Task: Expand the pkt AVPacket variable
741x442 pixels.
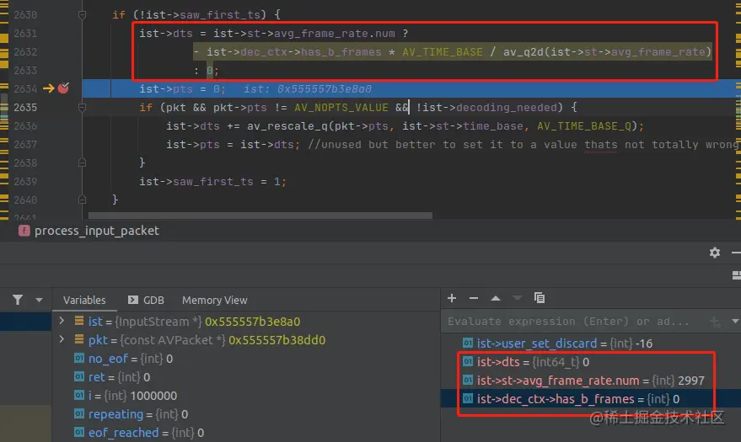Action: coord(62,339)
